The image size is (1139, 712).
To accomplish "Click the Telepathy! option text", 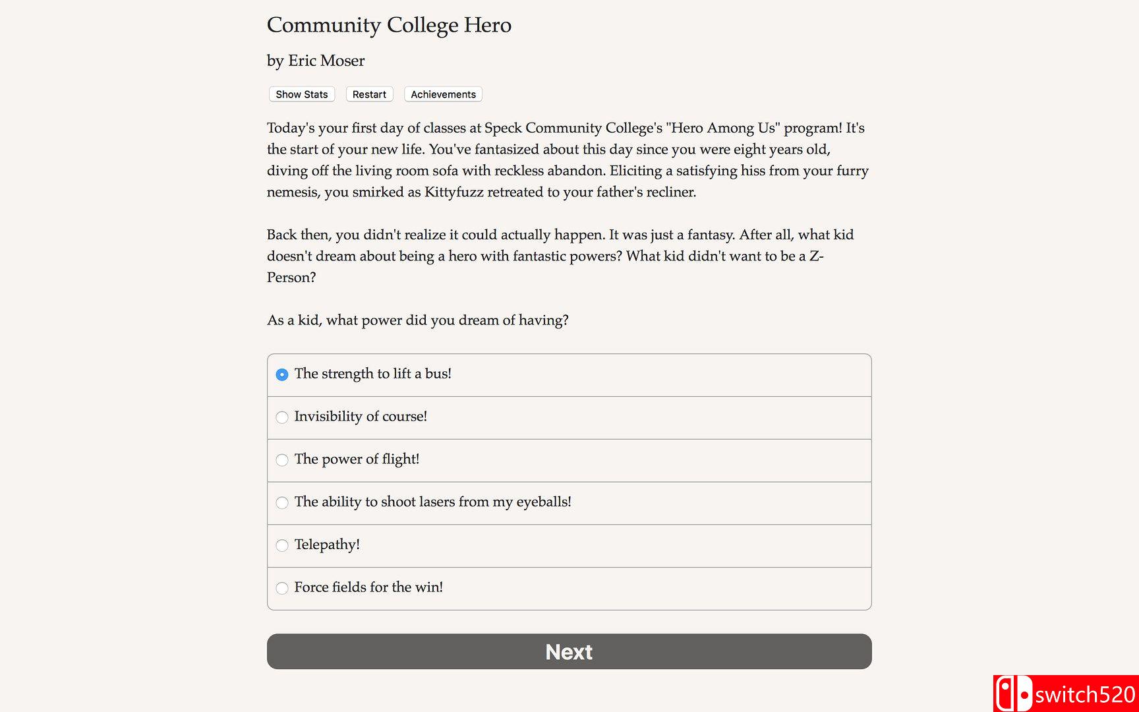I will click(x=327, y=545).
